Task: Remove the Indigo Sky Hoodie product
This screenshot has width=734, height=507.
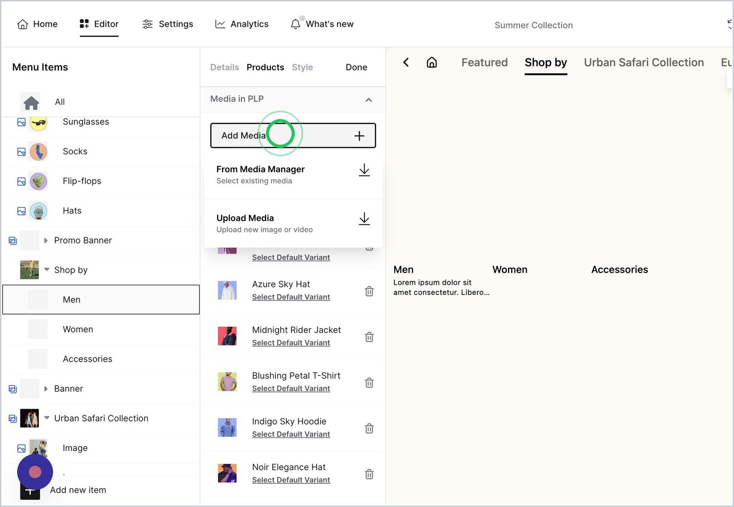Action: (369, 429)
